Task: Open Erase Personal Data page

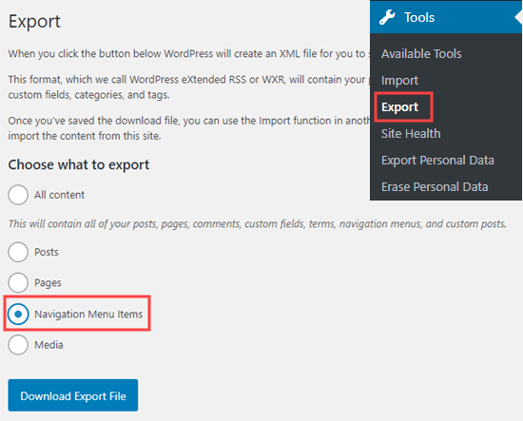Action: click(x=435, y=187)
